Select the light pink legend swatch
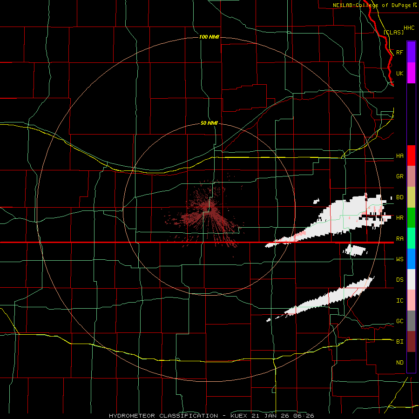 point(411,300)
